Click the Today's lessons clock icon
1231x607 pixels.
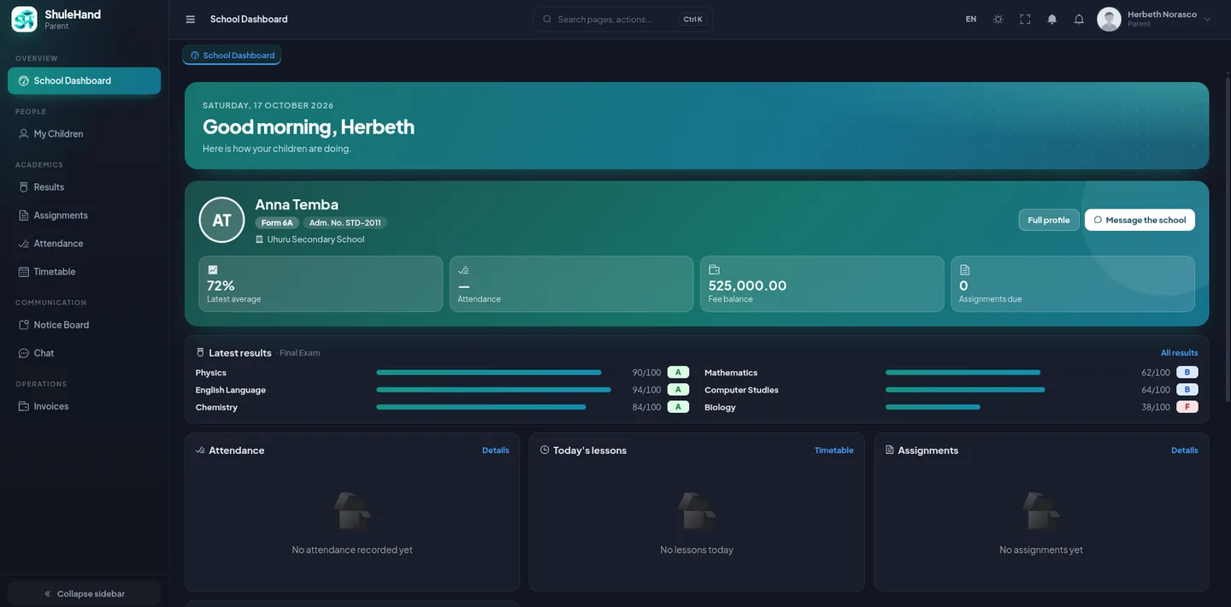pos(545,450)
